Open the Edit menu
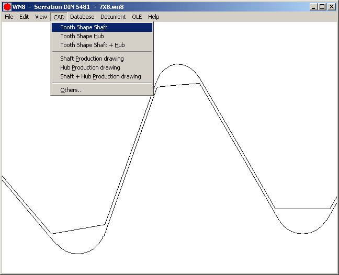The width and height of the screenshot is (339, 275). (24, 17)
